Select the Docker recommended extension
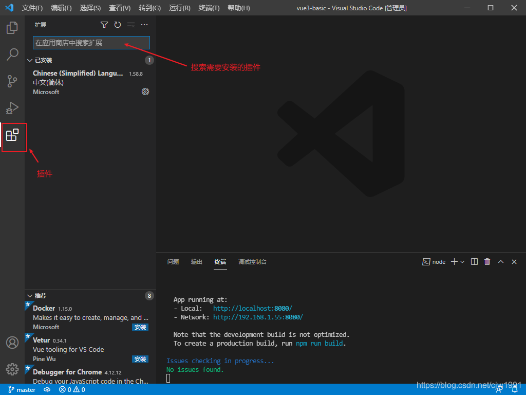 click(x=90, y=317)
